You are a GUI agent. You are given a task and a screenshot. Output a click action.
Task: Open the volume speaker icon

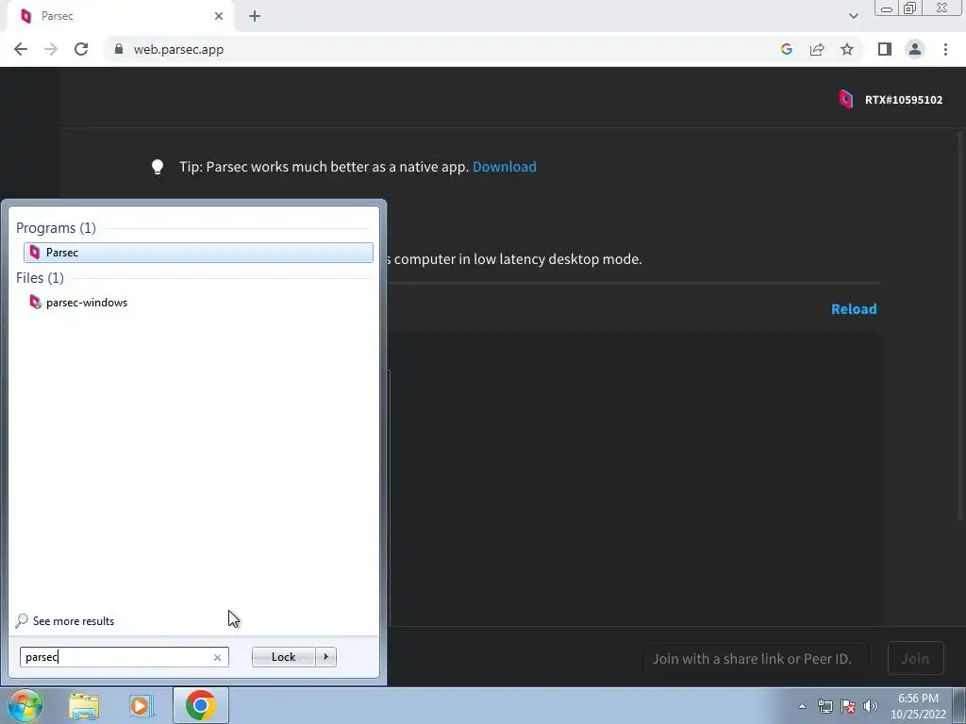tap(870, 706)
